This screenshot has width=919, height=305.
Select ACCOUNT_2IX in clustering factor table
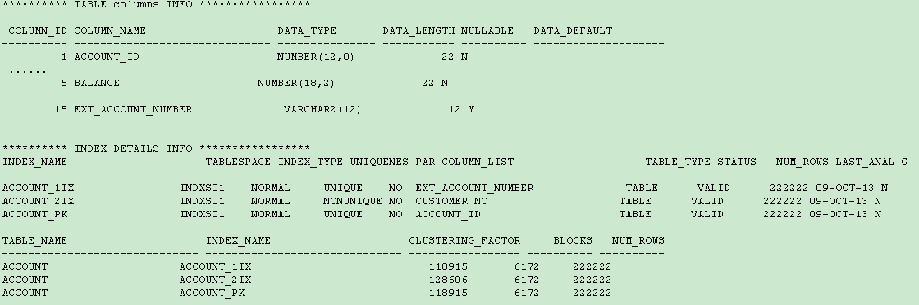tap(215, 280)
